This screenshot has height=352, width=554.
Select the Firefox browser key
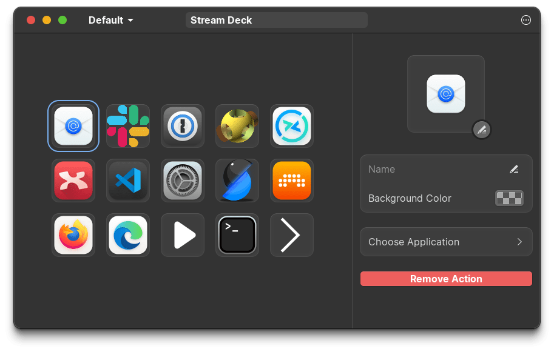73,235
